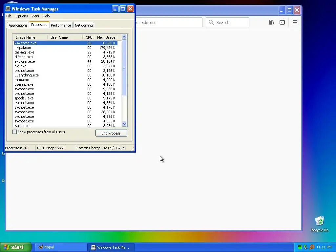Click the magnifier icon in Mypal search box

[x=211, y=22]
